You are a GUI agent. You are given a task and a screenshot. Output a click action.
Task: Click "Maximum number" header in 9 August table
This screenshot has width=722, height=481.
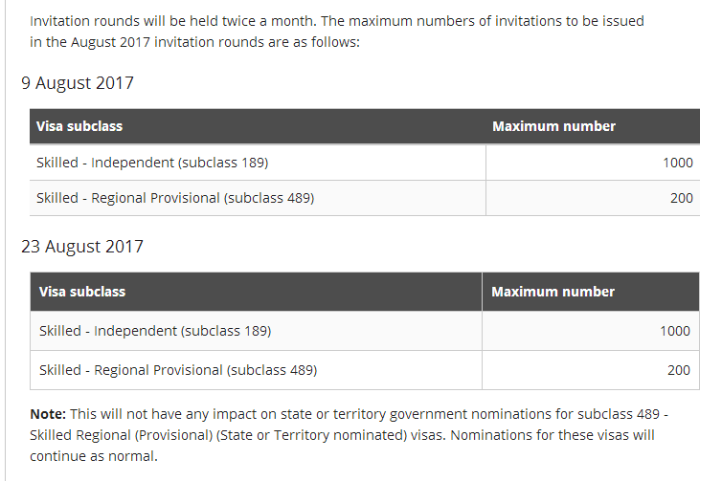click(x=553, y=126)
